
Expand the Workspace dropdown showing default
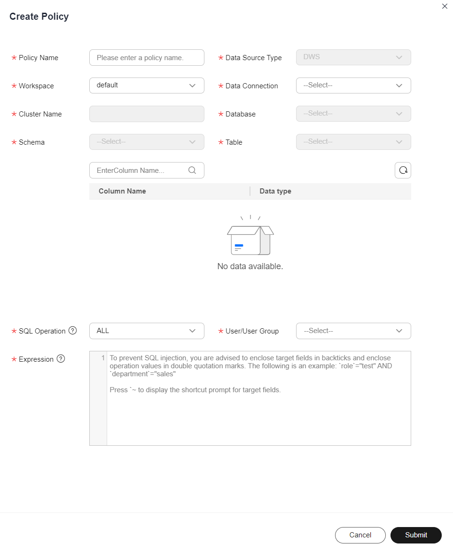[147, 85]
